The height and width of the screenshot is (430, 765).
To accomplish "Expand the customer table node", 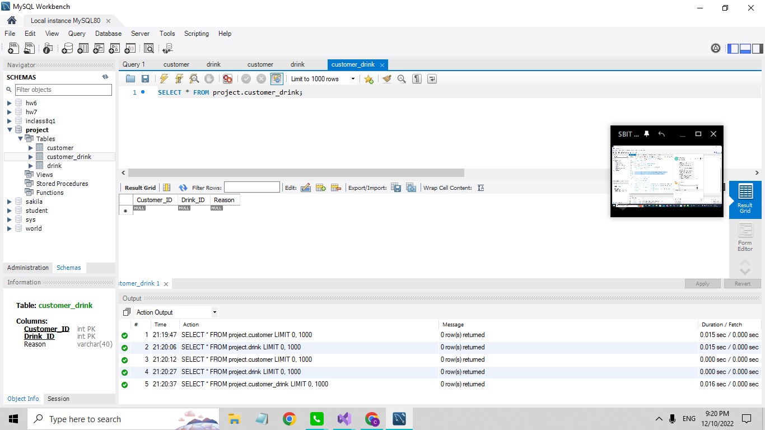I will pos(31,148).
